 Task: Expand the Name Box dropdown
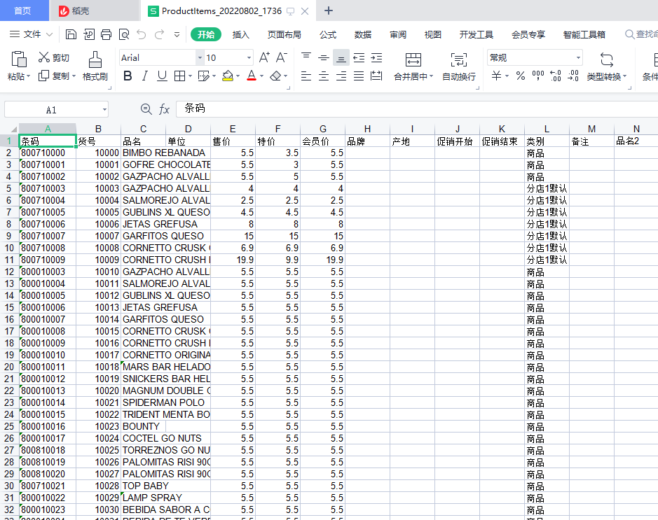click(x=104, y=110)
